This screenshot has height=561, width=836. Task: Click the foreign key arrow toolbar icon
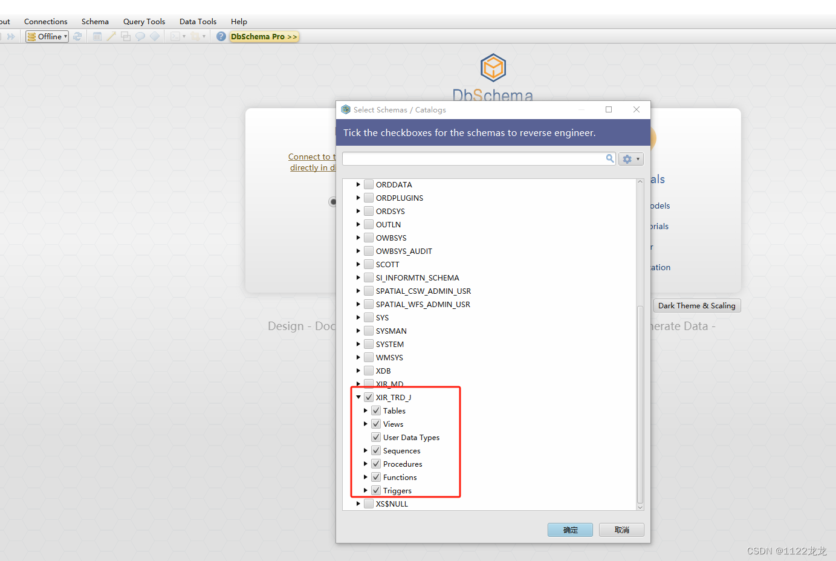coord(111,36)
